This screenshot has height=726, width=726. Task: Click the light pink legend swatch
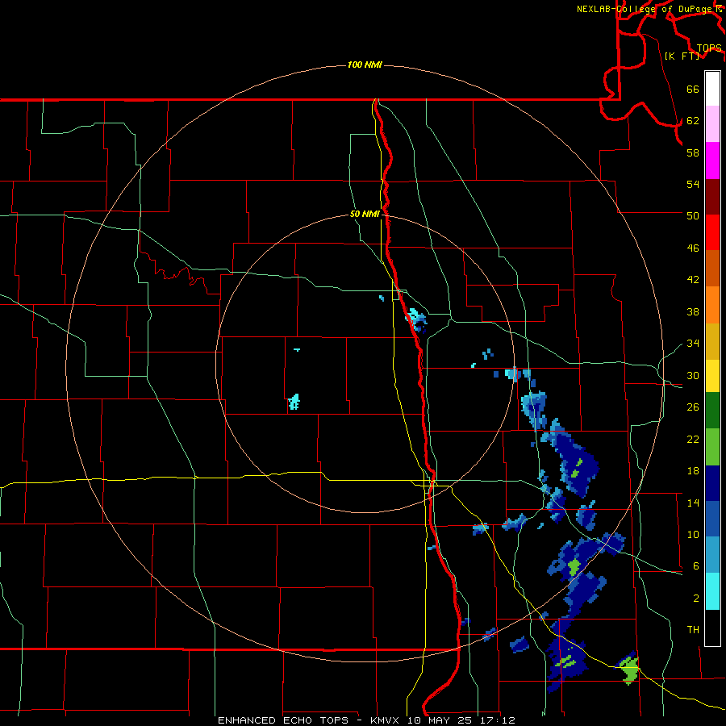pos(712,124)
